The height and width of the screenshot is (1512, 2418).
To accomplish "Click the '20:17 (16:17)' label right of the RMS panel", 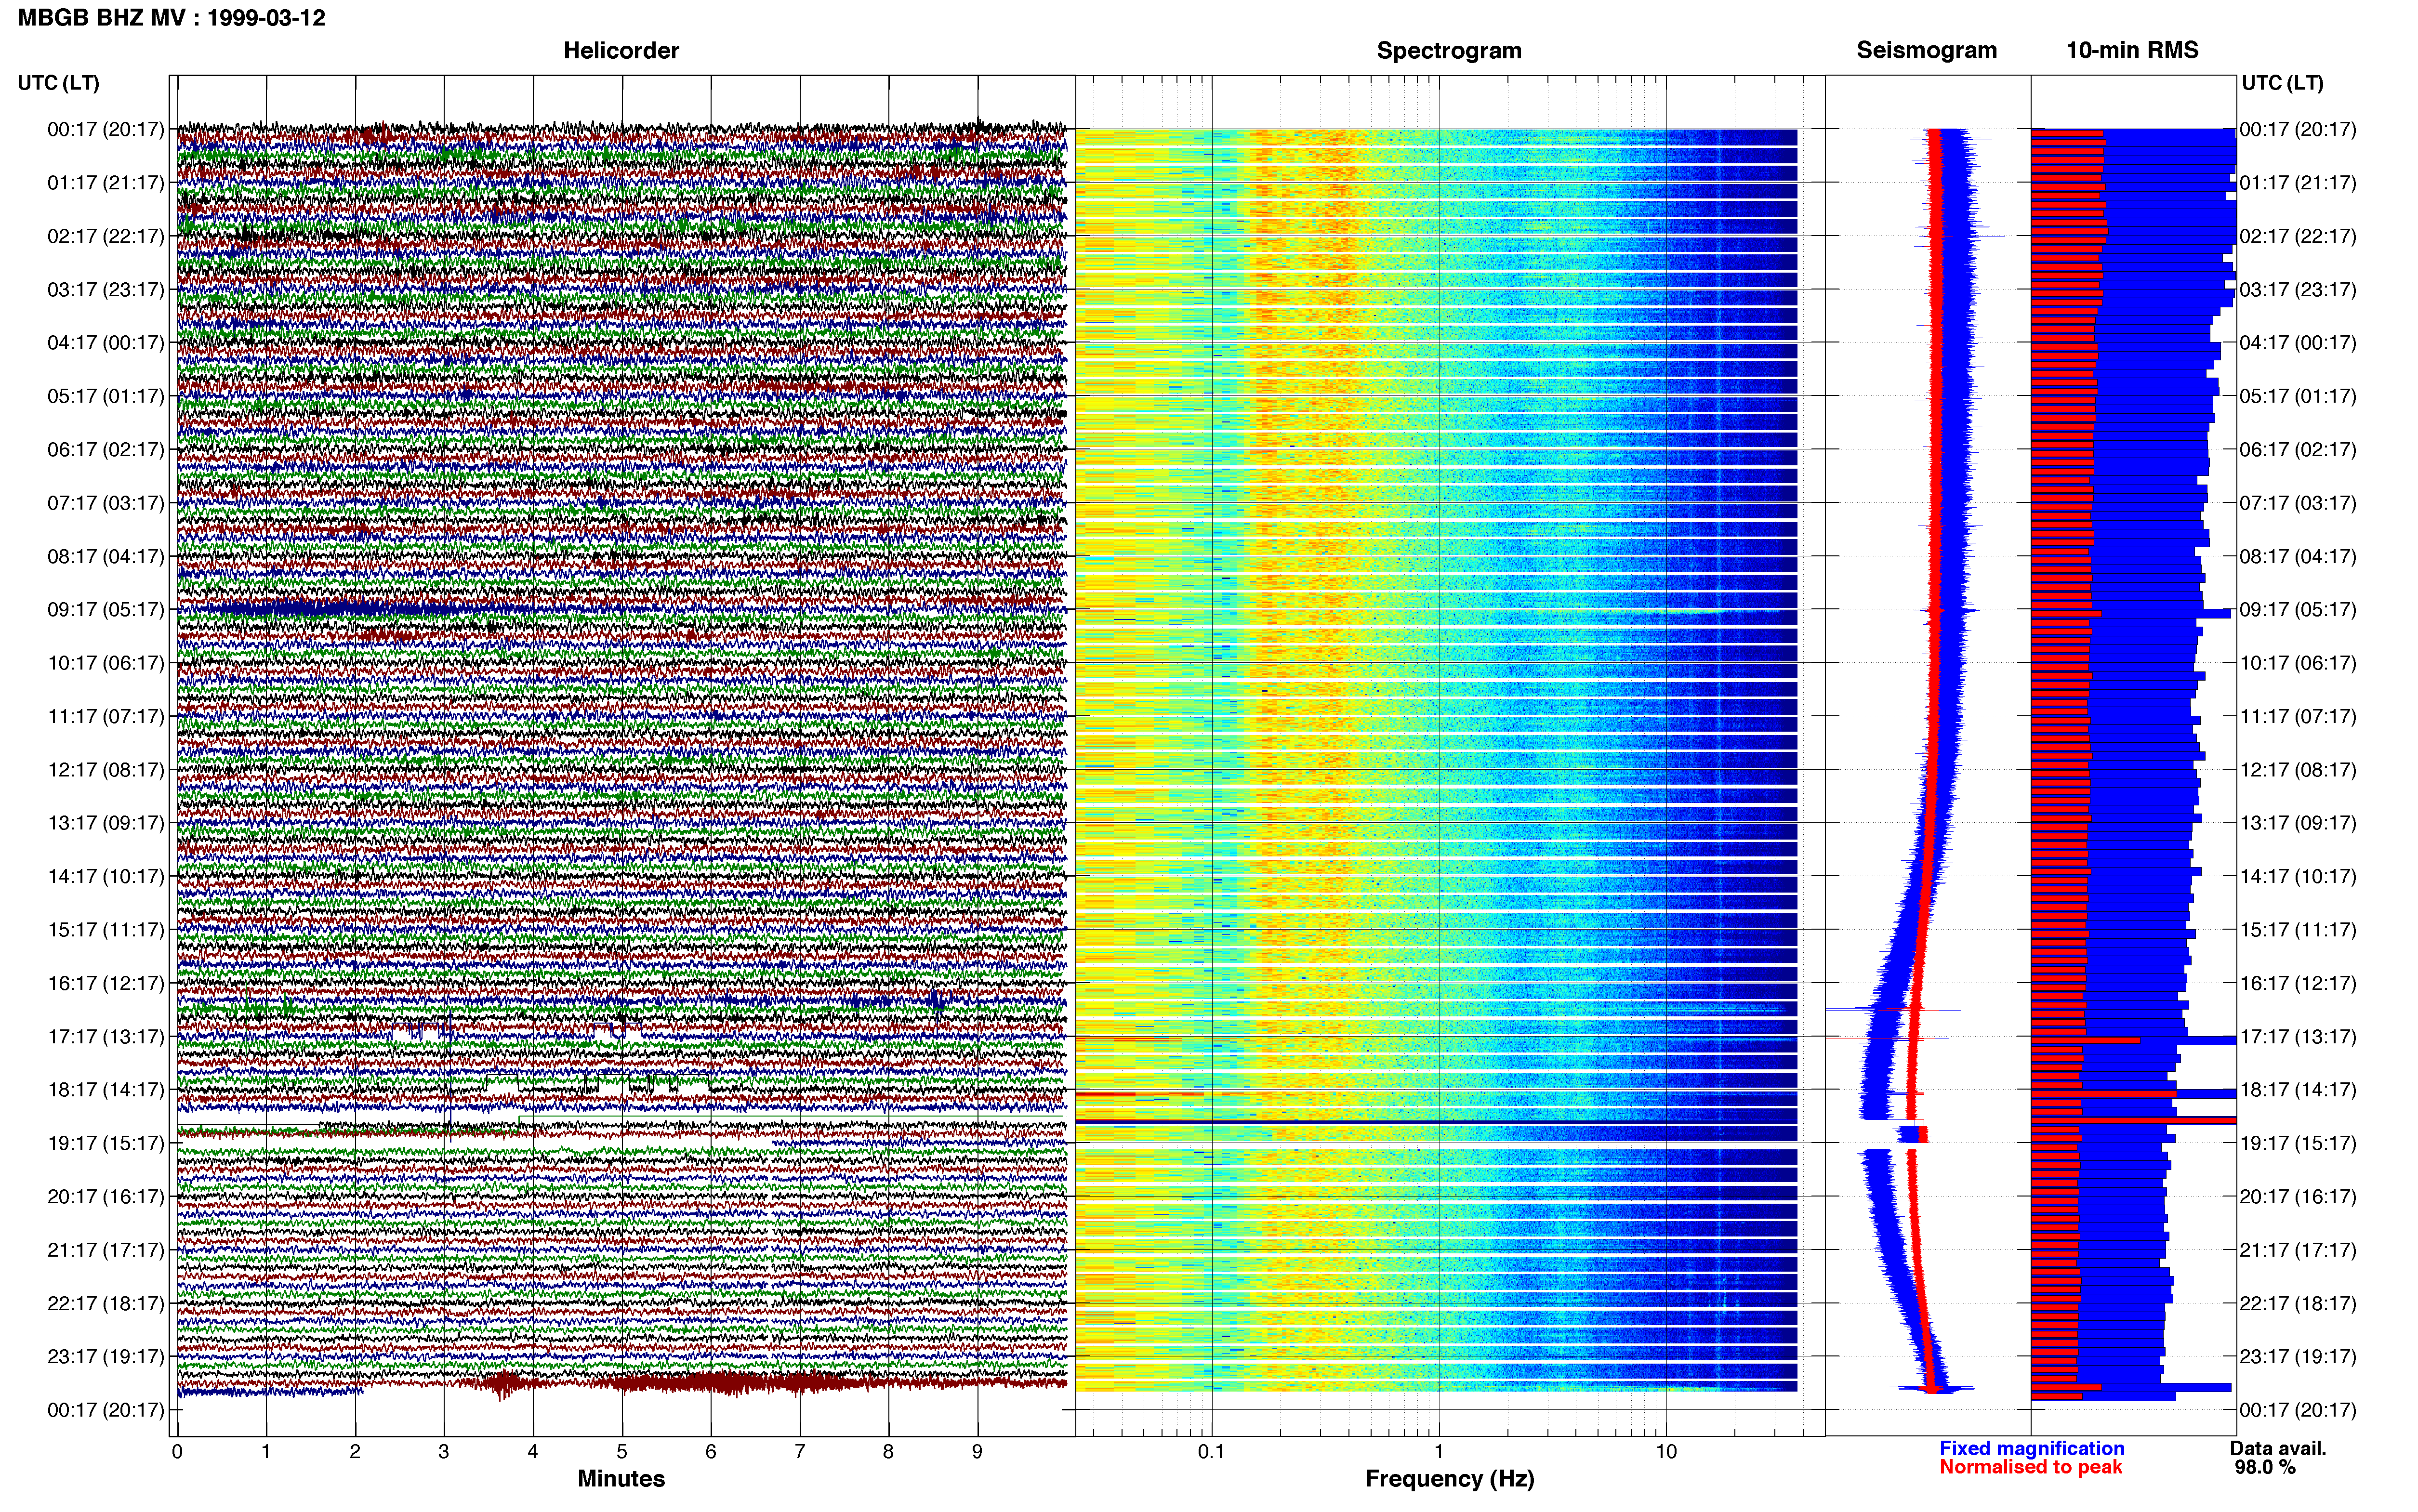I will point(2298,1197).
